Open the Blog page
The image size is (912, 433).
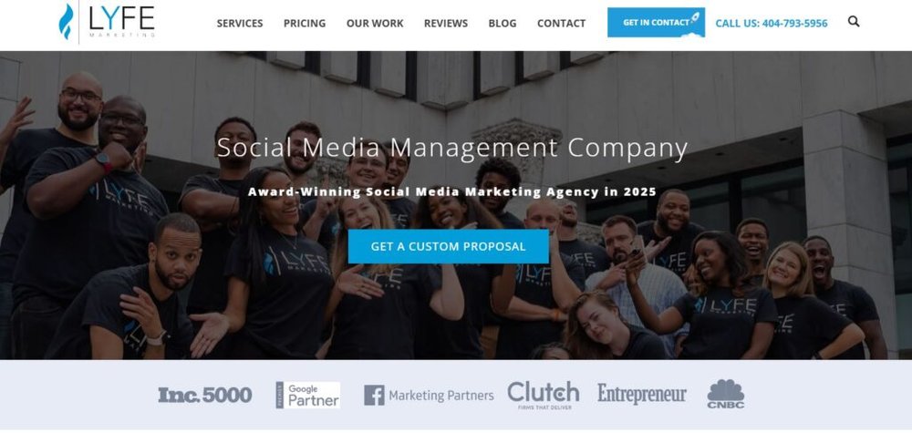(502, 24)
